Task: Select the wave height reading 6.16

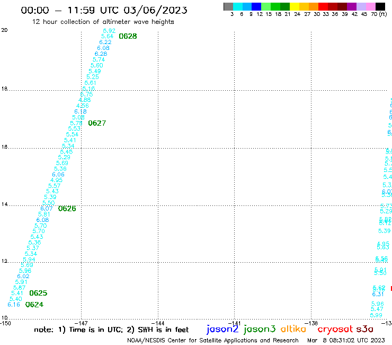Action: 14,305
